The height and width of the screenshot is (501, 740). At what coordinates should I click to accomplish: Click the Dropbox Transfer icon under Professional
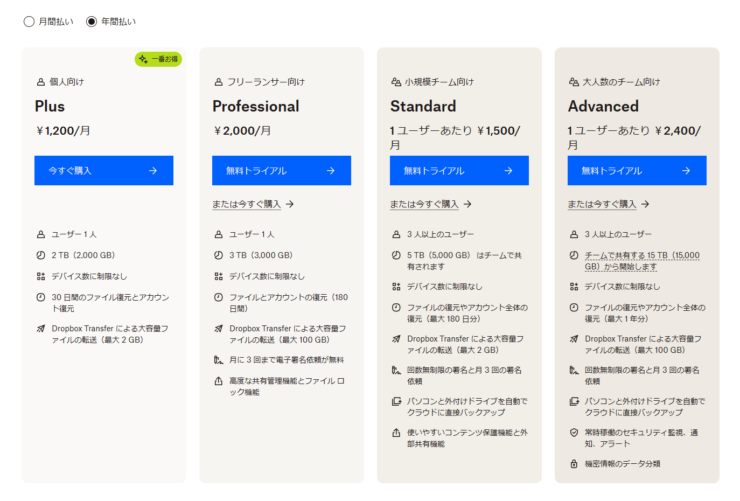pos(218,328)
